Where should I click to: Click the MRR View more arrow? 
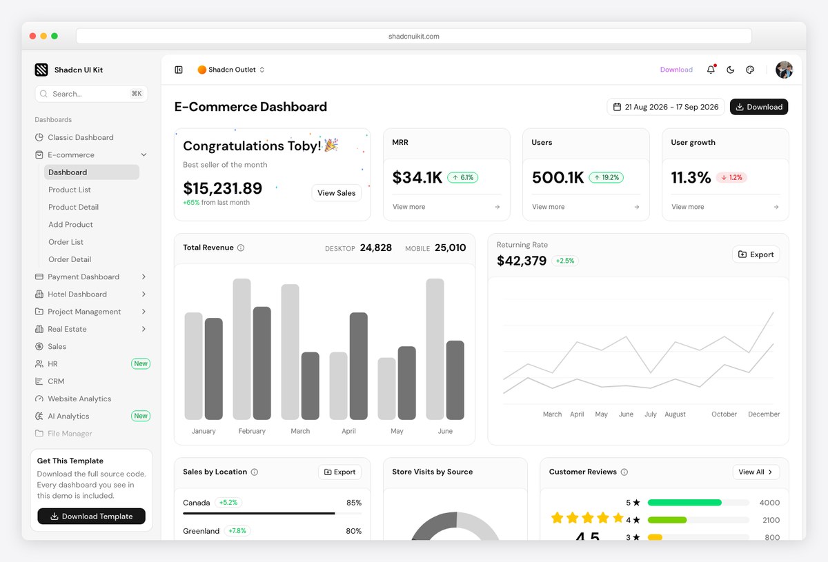pyautogui.click(x=497, y=207)
